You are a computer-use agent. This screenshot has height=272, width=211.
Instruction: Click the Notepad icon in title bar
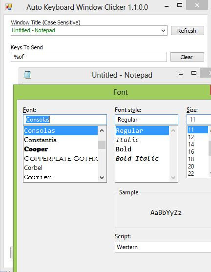[27, 75]
